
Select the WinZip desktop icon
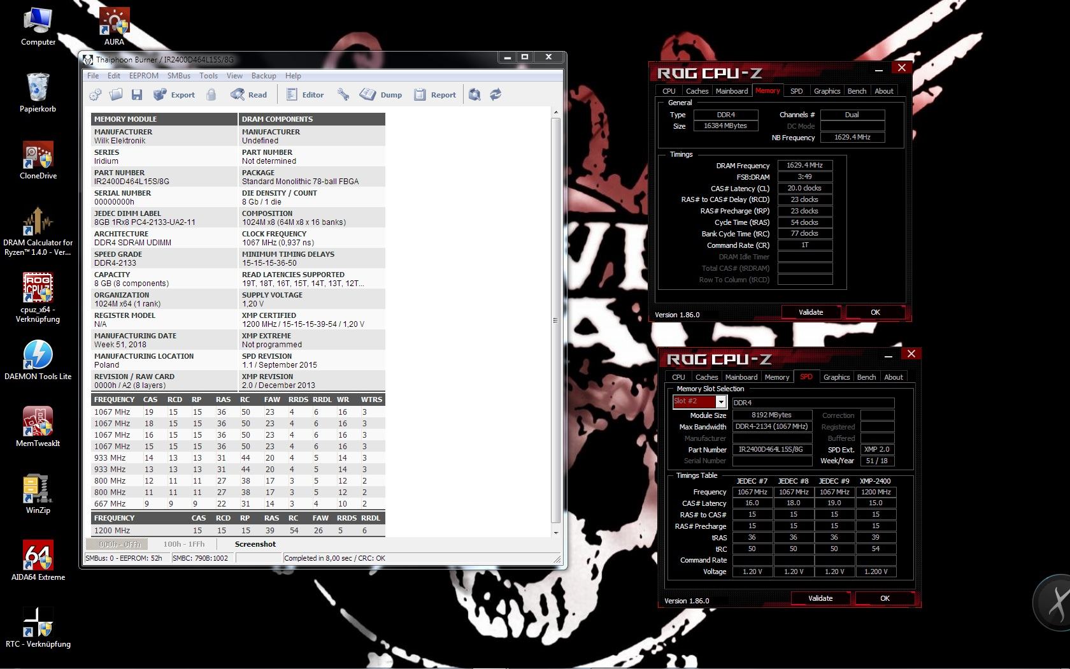38,494
